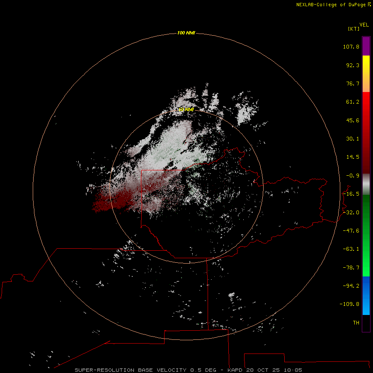Screen dimensions: 373x373
Task: Click the [KT] units label
Action: (x=354, y=29)
